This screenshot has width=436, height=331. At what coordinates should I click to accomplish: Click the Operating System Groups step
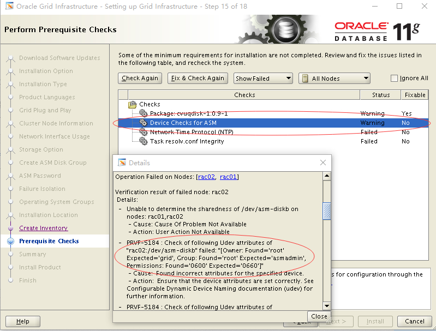[x=56, y=202]
